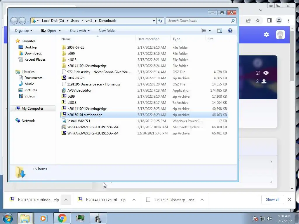
Task: Close the Chrome downloads bar
Action: coord(289,199)
